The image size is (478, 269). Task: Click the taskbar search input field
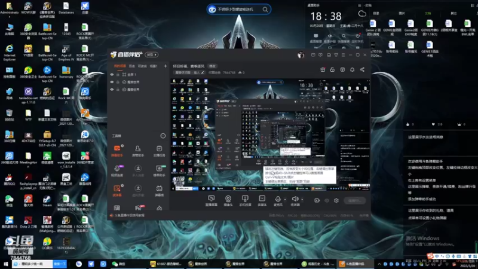32,264
